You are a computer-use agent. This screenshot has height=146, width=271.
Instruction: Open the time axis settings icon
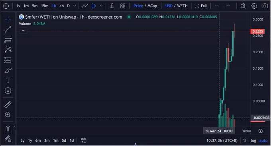coord(261,131)
